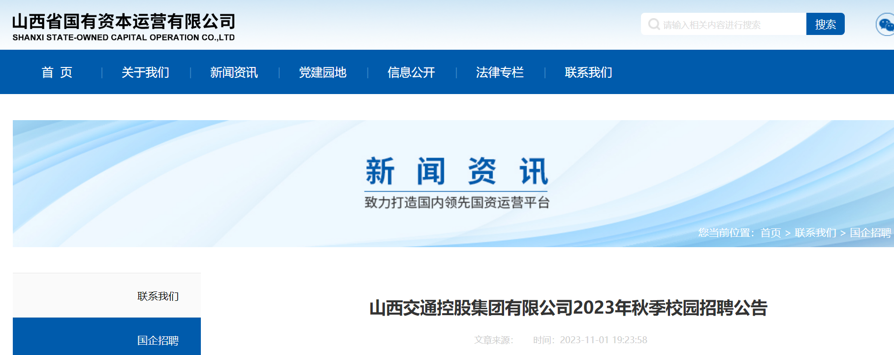This screenshot has height=355, width=894.
Task: Open the 党建园地 menu item
Action: [322, 72]
